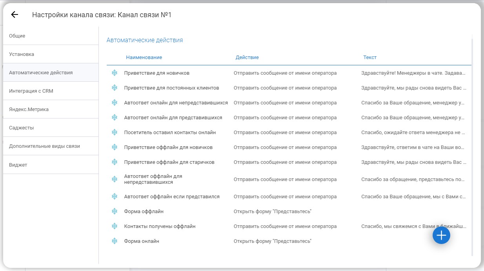
Task: Click the back arrow icon
Action: (15, 15)
